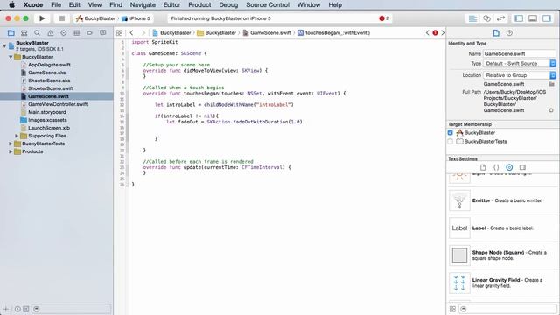Switch the library to icon grid view
The width and height of the screenshot is (560, 315).
tap(452, 309)
